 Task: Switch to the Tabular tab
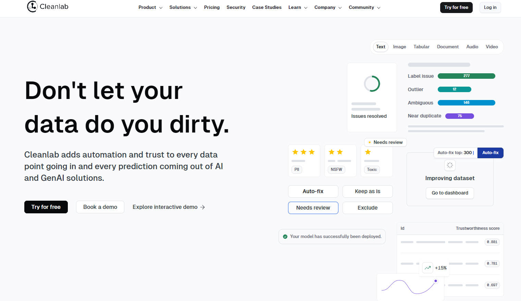point(421,47)
